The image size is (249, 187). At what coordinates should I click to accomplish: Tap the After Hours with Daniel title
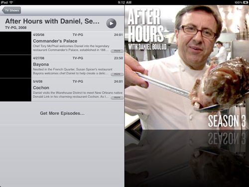(x=52, y=21)
